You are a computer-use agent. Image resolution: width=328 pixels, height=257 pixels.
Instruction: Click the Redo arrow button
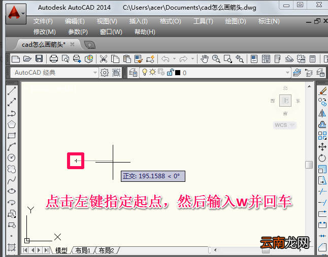click(183, 59)
